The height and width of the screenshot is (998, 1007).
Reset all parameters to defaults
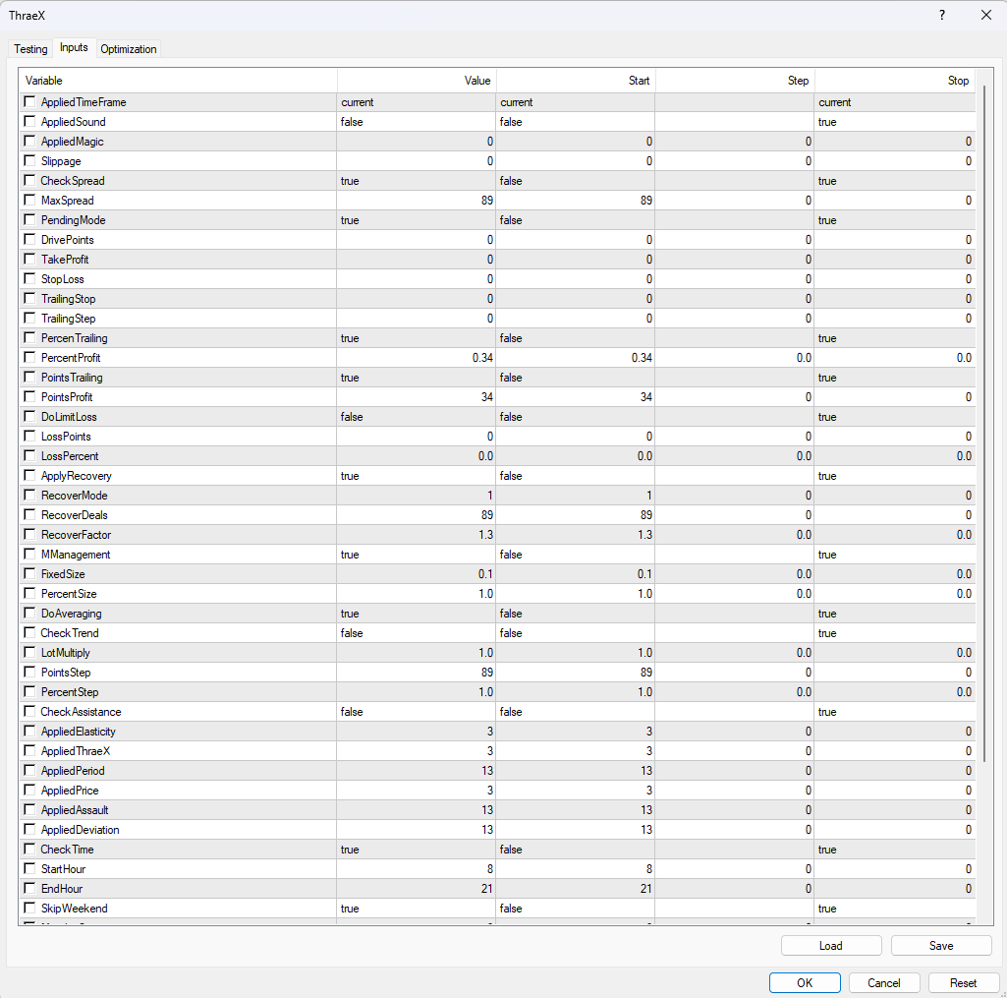click(x=964, y=982)
